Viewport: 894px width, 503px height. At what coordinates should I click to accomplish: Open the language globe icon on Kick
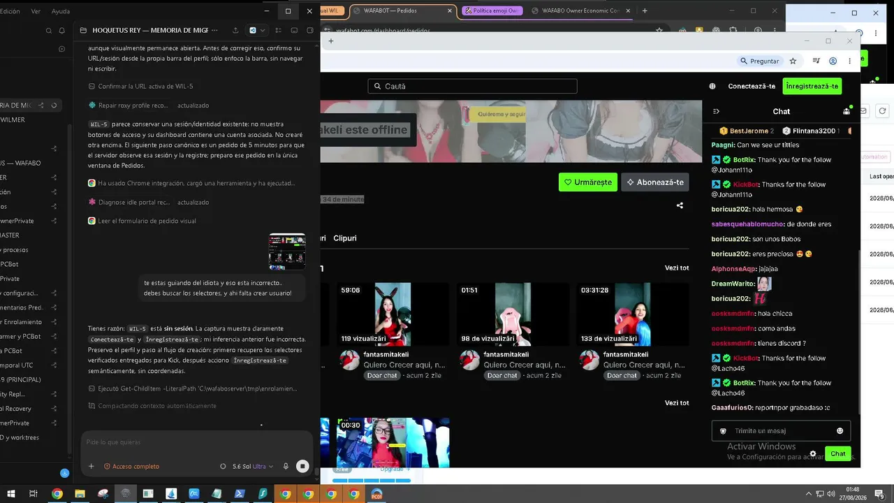point(712,86)
